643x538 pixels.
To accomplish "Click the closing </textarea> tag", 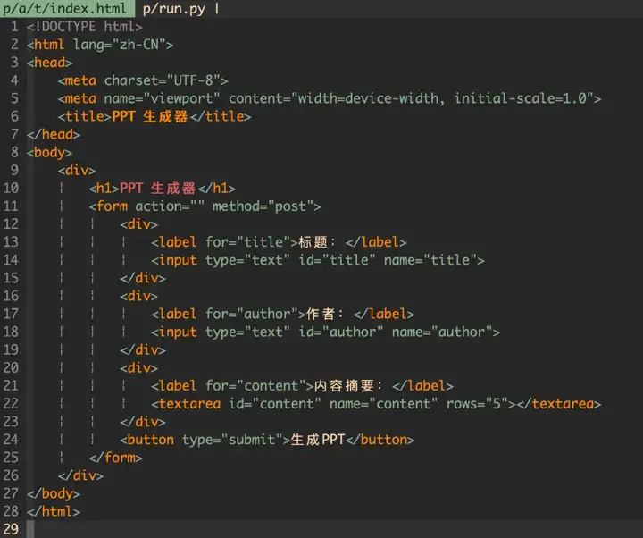I will click(558, 404).
